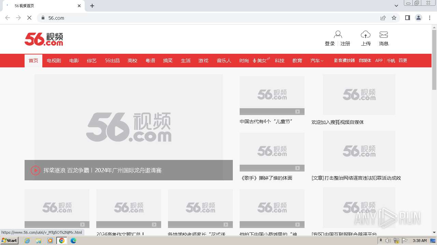Close the 56视频首页 tab
Viewport: 437px width, 245px height.
79,6
